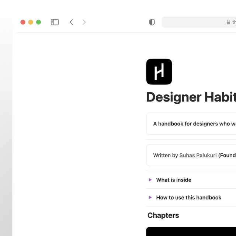Expand the What is inside toggle
This screenshot has height=236, width=236.
150,180
